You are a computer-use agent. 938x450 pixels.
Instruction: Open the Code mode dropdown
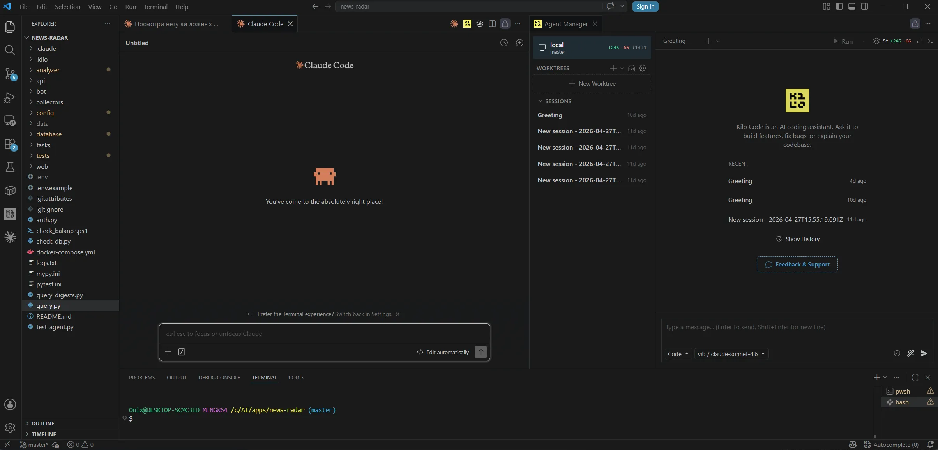coord(678,354)
